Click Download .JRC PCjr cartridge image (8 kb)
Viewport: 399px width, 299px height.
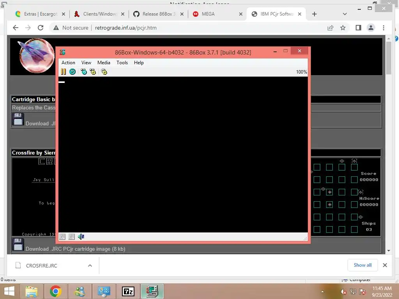tap(75, 249)
